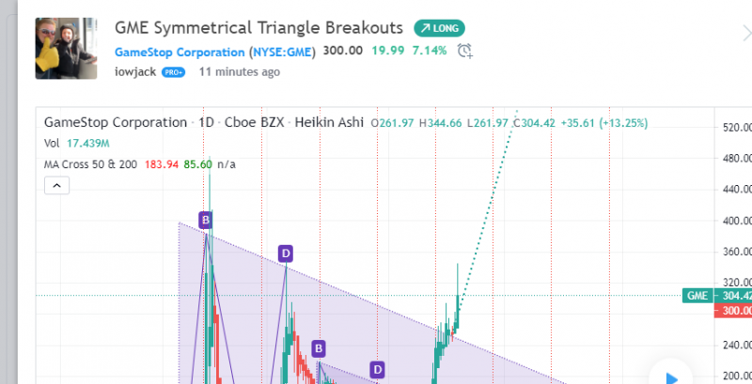Open iowjack's author profile
Image resolution: width=752 pixels, height=384 pixels.
(134, 71)
